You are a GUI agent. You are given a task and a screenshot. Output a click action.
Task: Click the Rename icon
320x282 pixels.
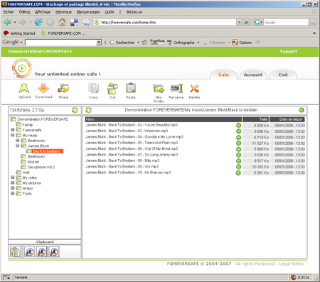pos(176,89)
